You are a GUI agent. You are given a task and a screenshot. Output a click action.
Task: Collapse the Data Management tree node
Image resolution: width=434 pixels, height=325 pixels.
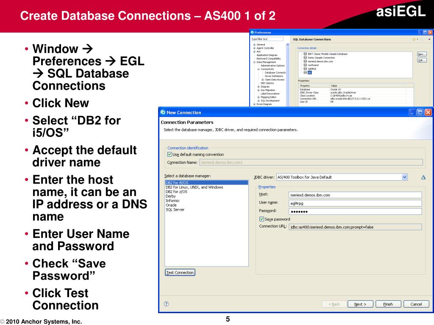[x=254, y=62]
